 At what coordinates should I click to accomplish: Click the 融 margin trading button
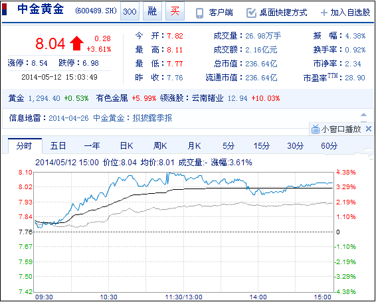pyautogui.click(x=152, y=11)
